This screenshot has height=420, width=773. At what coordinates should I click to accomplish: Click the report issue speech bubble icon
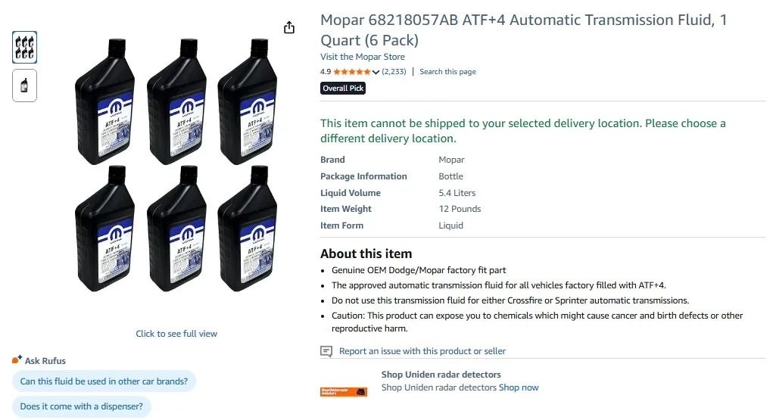[326, 351]
